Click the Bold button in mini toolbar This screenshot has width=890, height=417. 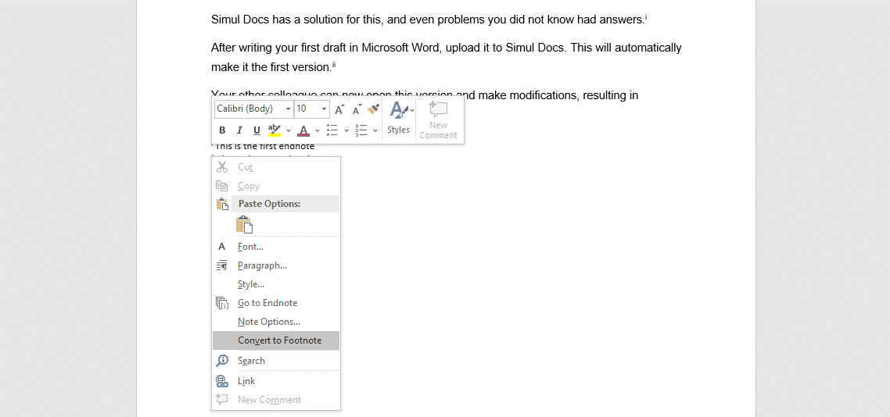tap(222, 130)
